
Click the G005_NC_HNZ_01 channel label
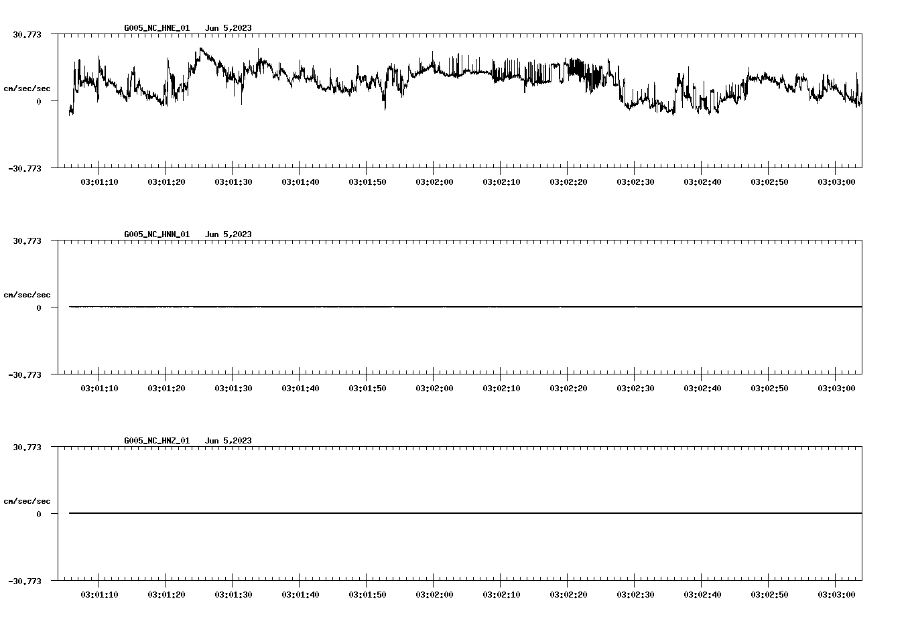click(155, 440)
